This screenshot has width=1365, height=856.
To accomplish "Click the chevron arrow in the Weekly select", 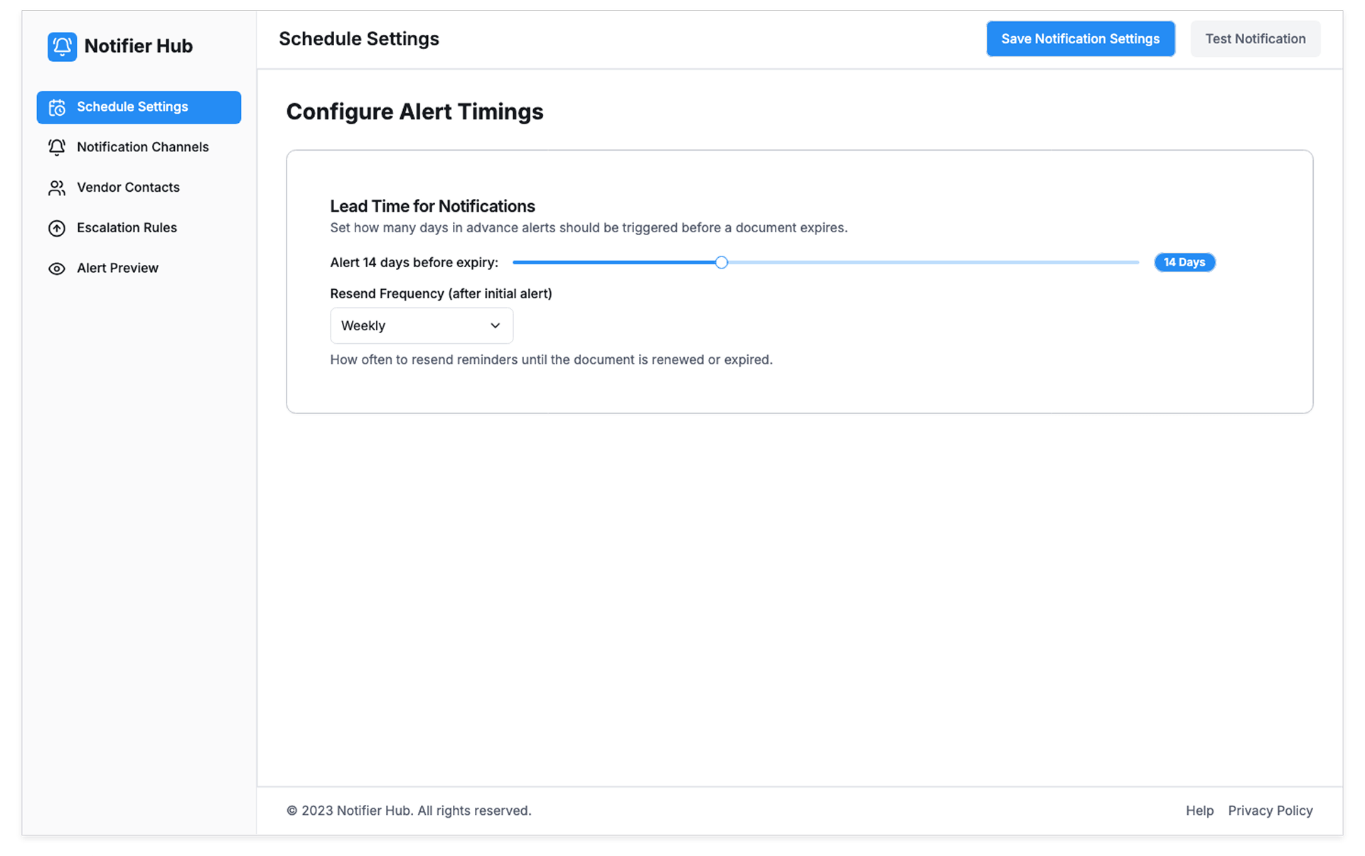I will 495,326.
